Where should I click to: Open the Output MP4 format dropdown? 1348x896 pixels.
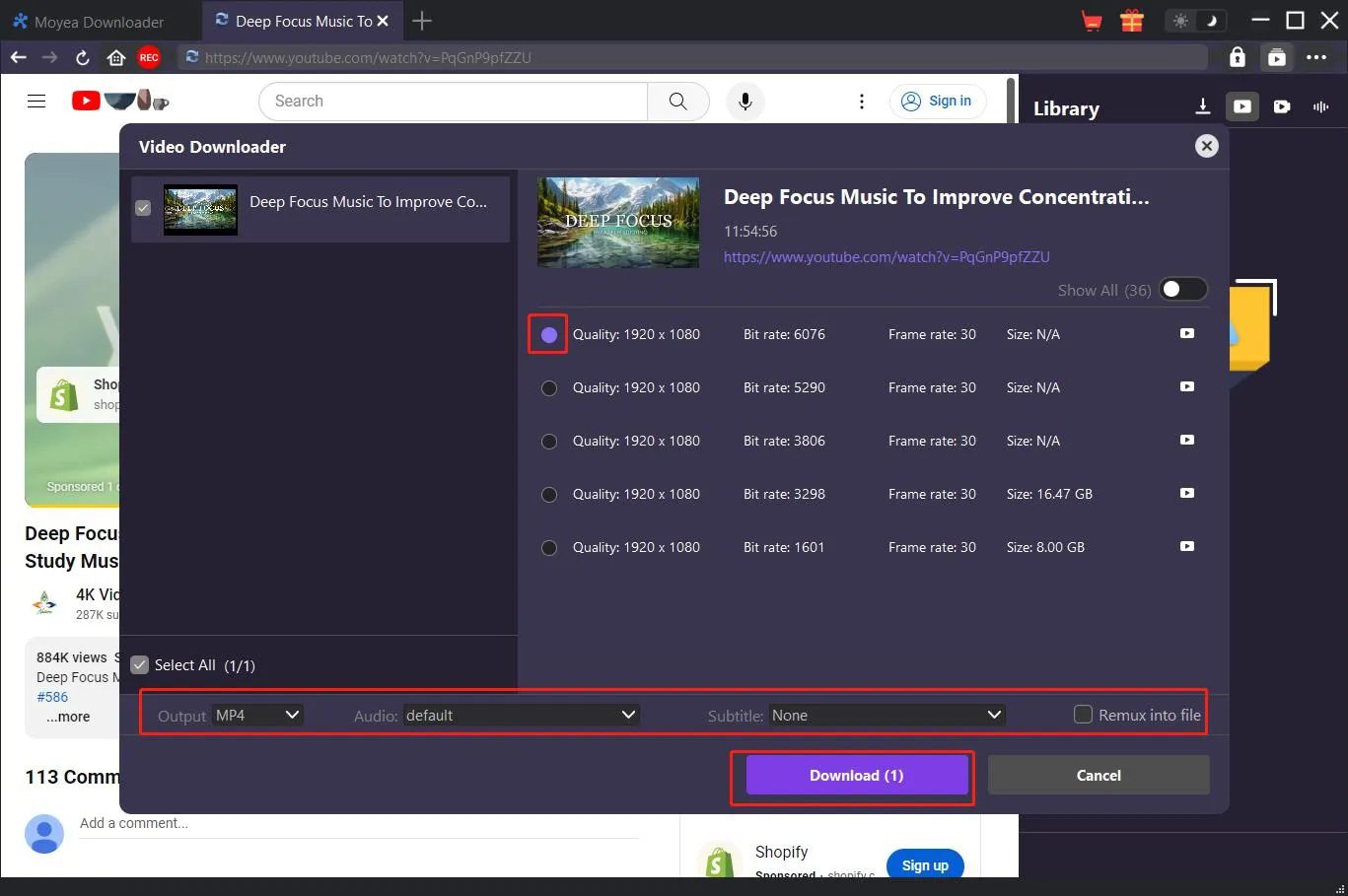258,716
